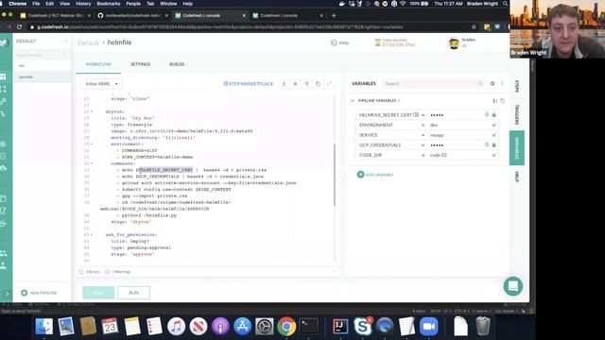The width and height of the screenshot is (605, 340).
Task: Click the search magnifier in variables panel
Action: tap(480, 83)
